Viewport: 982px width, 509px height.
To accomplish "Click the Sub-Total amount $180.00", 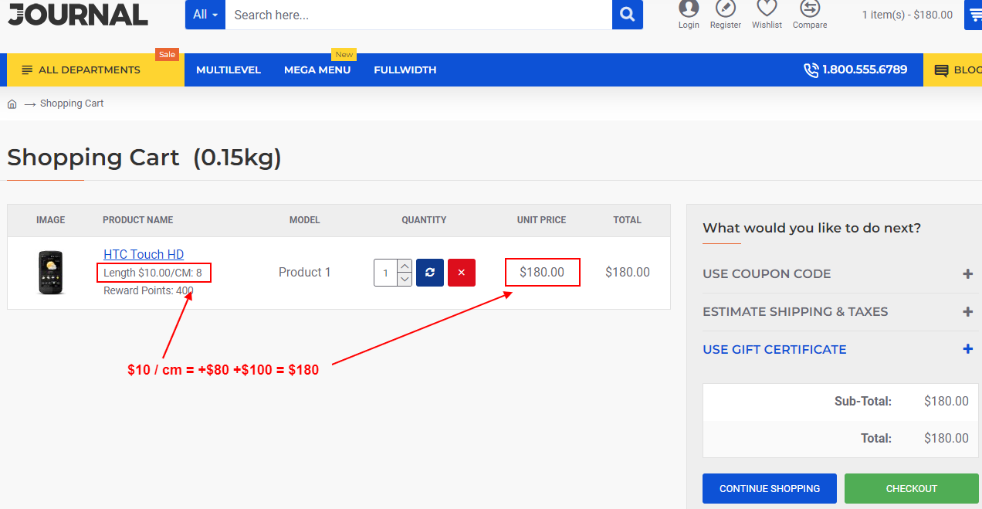I will [946, 402].
